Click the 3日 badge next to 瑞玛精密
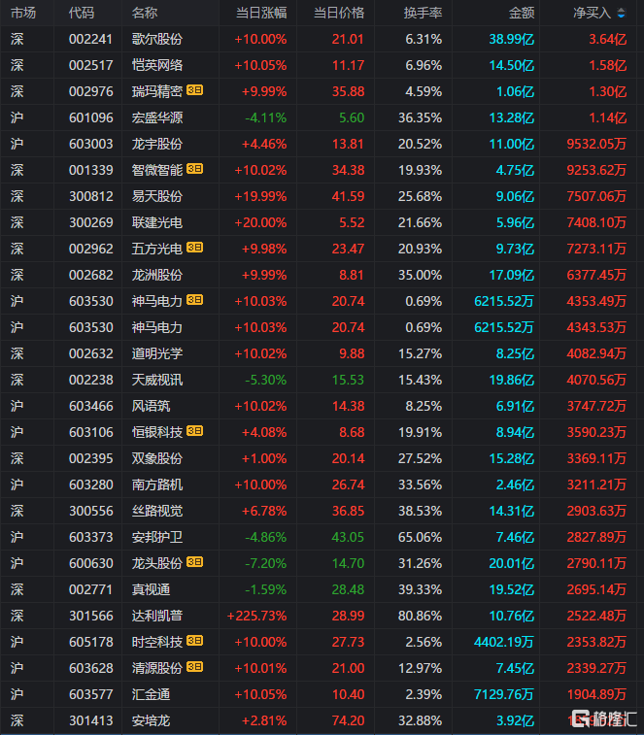Image resolution: width=644 pixels, height=735 pixels. (194, 90)
